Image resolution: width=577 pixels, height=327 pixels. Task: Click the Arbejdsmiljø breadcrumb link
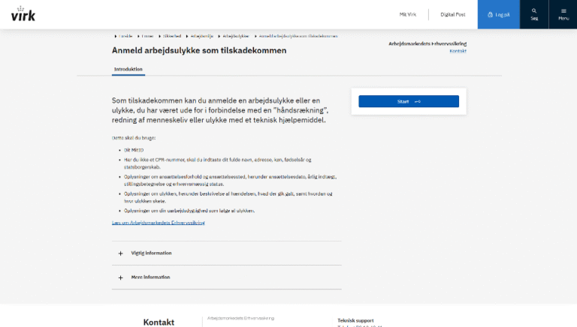click(202, 36)
